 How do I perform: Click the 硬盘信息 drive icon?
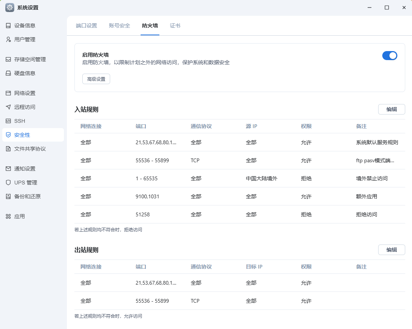click(8, 73)
